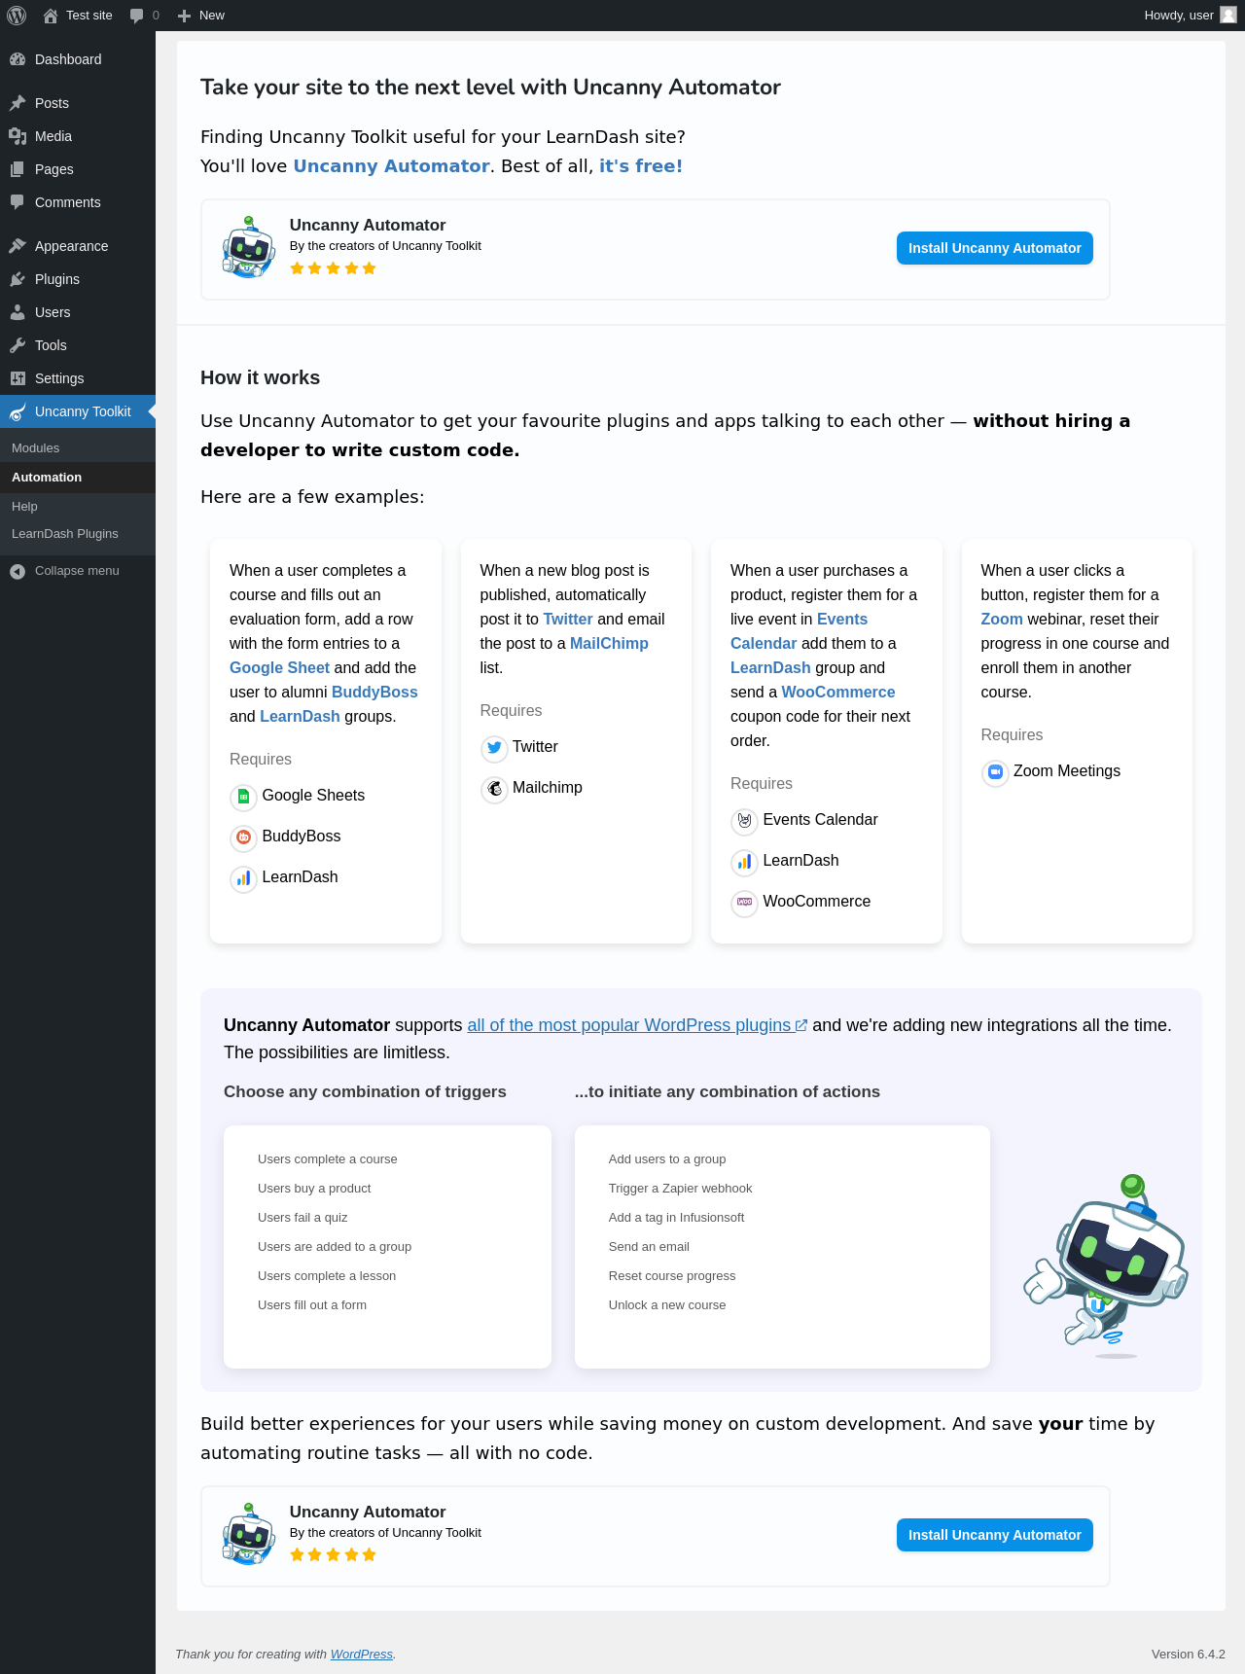Click the Google Sheets icon
The width and height of the screenshot is (1245, 1674).
(243, 797)
